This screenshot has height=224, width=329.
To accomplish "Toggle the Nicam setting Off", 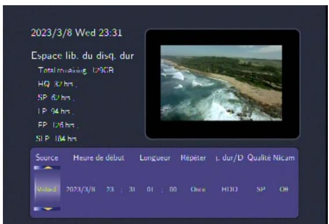I will pos(284,189).
